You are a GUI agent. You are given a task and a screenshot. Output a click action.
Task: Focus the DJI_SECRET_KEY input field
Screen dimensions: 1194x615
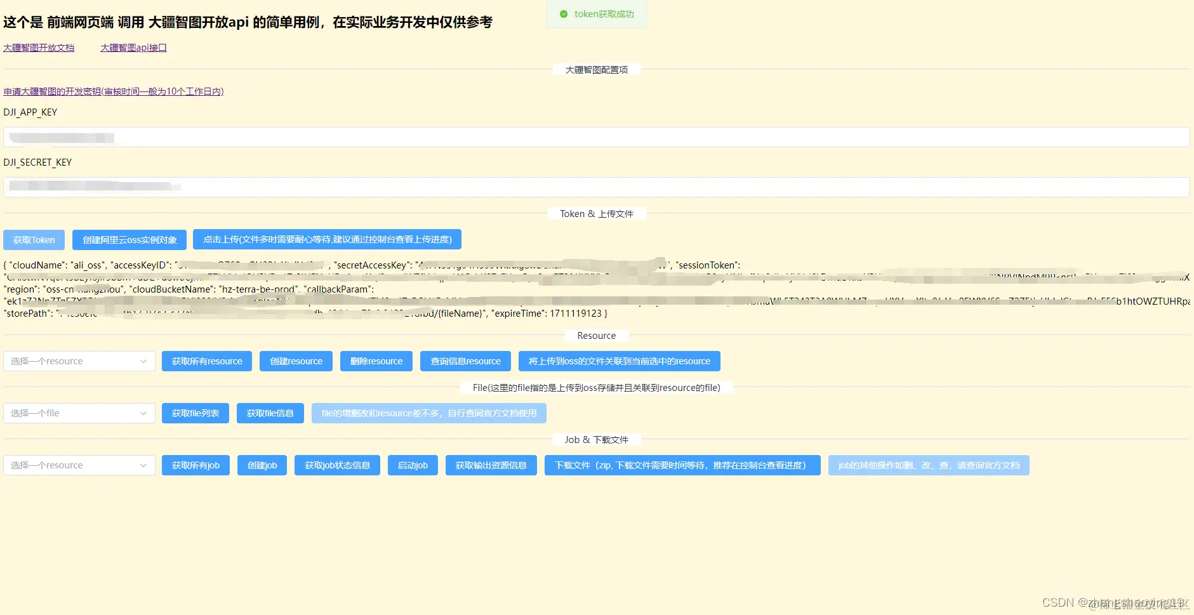[x=596, y=187]
